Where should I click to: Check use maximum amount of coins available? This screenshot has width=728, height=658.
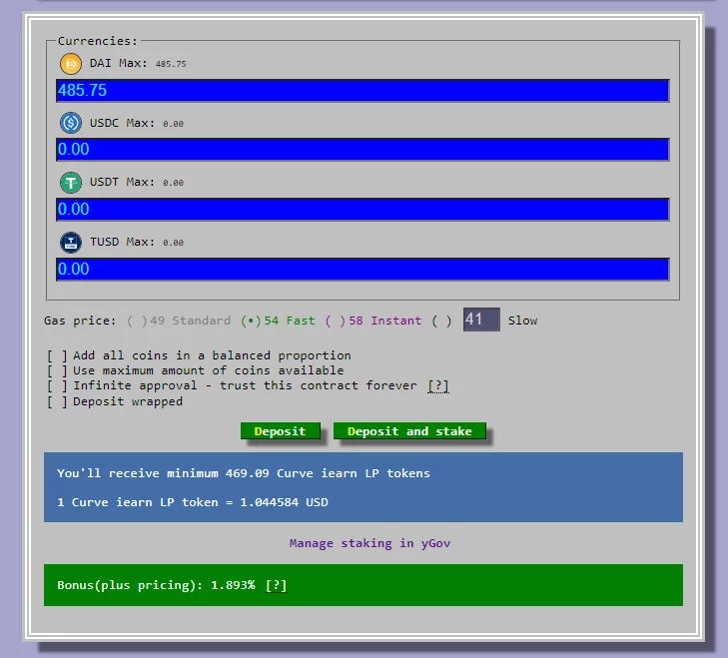(x=58, y=370)
